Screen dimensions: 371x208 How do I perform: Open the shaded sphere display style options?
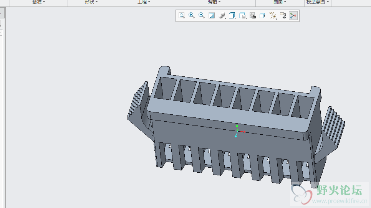tap(222, 16)
